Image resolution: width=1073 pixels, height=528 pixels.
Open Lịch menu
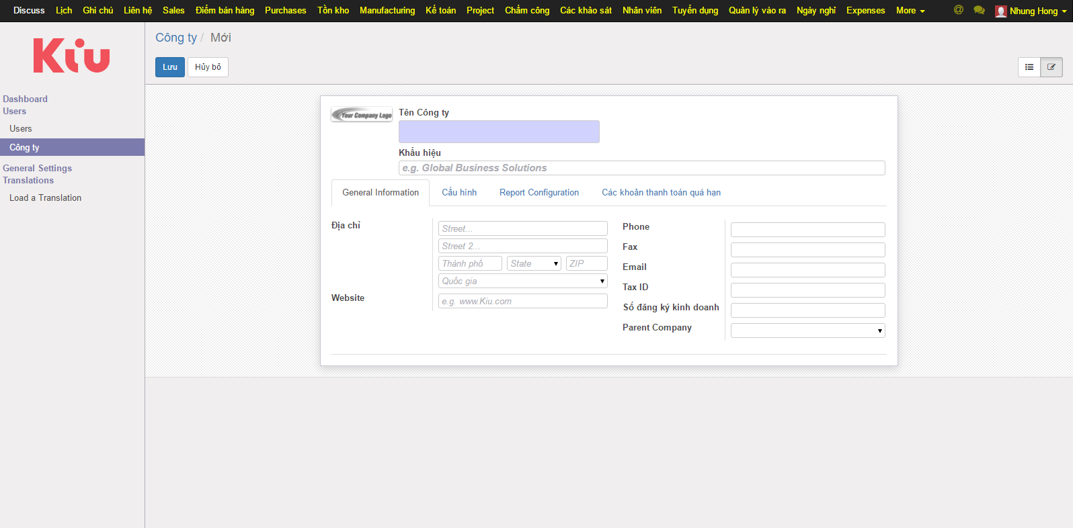(x=64, y=11)
